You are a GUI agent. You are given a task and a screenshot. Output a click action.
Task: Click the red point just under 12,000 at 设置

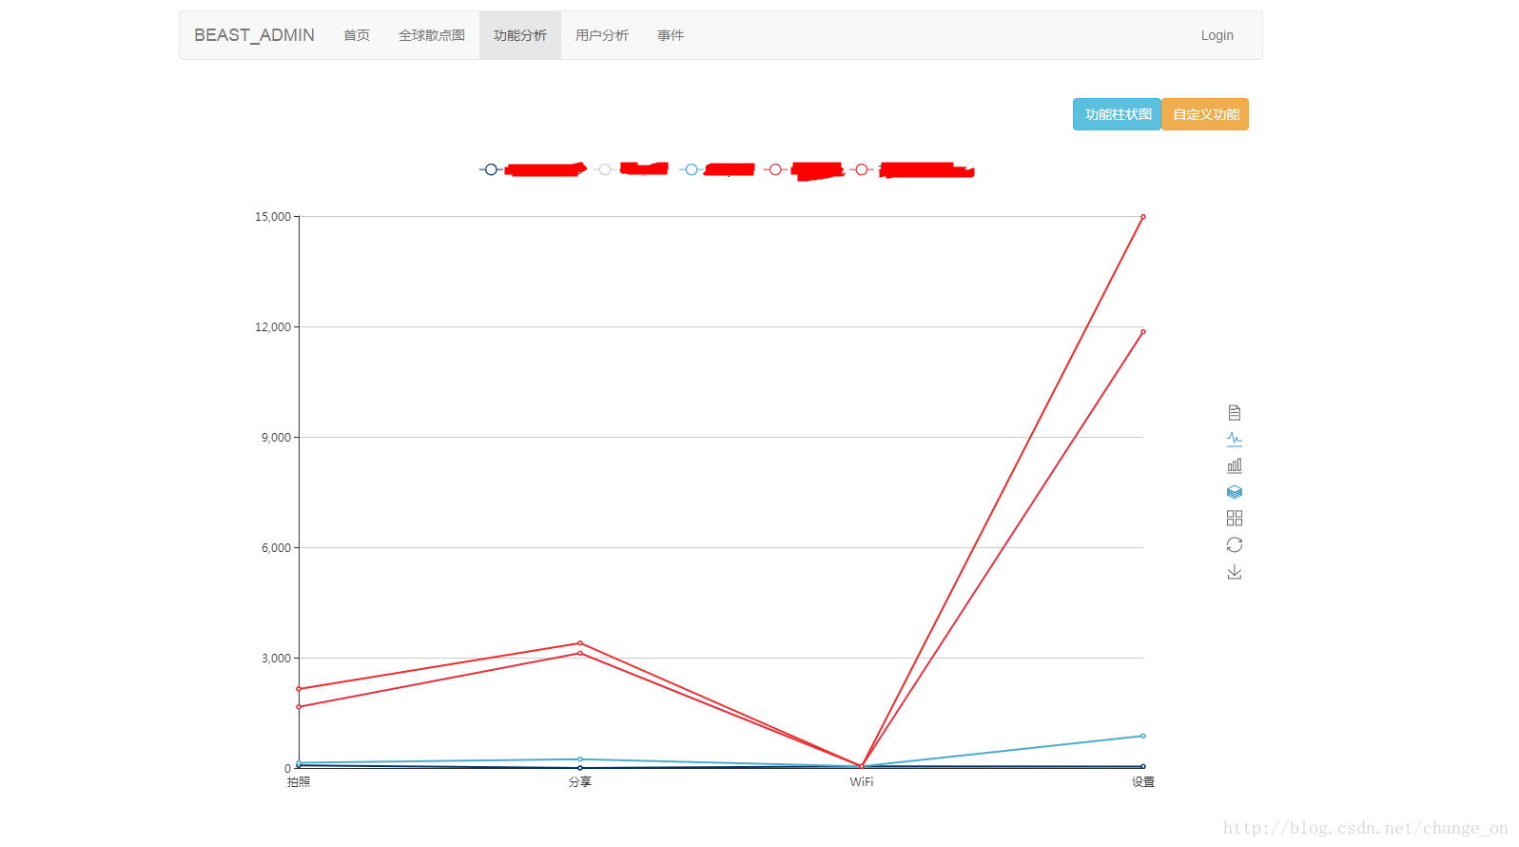coord(1143,332)
